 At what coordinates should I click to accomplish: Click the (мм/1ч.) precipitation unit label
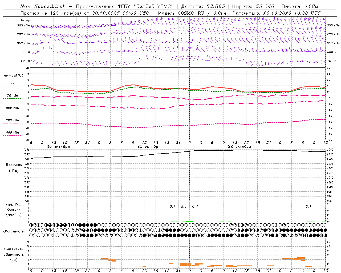click(14, 215)
